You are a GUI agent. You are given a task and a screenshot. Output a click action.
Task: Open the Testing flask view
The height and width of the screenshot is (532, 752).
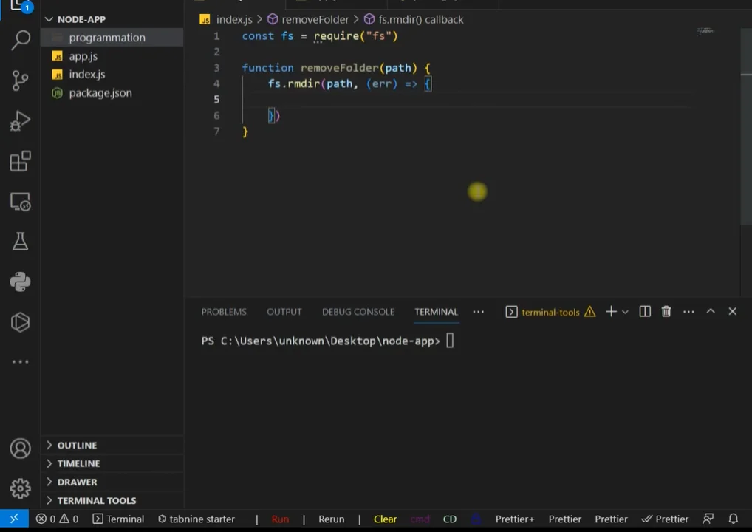click(20, 242)
